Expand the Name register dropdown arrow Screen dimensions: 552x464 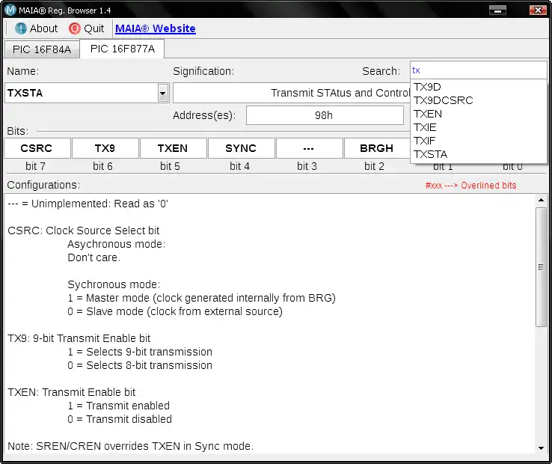pos(162,93)
